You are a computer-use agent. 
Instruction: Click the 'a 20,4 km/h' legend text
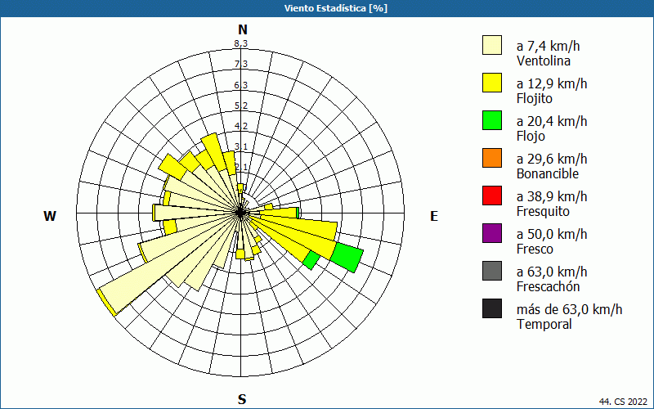tap(552, 121)
